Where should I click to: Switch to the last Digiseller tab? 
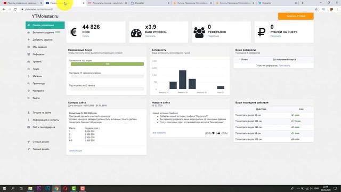click(x=277, y=3)
